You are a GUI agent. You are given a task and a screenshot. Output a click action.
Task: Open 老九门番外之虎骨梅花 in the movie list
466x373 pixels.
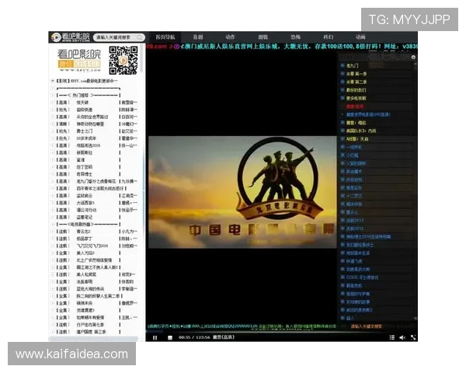click(x=96, y=181)
